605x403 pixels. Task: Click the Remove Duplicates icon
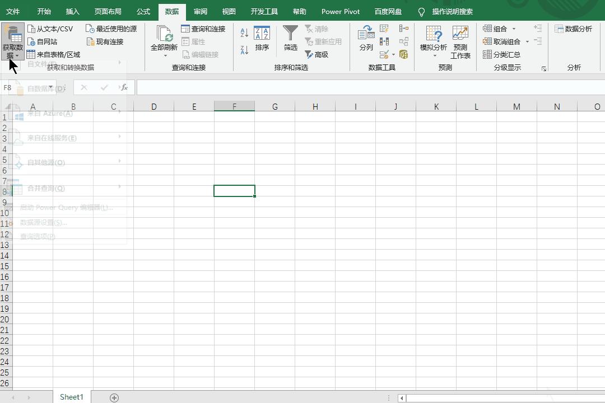[384, 41]
